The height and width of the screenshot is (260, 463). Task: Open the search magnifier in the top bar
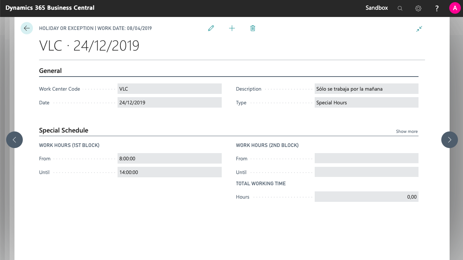tap(400, 8)
